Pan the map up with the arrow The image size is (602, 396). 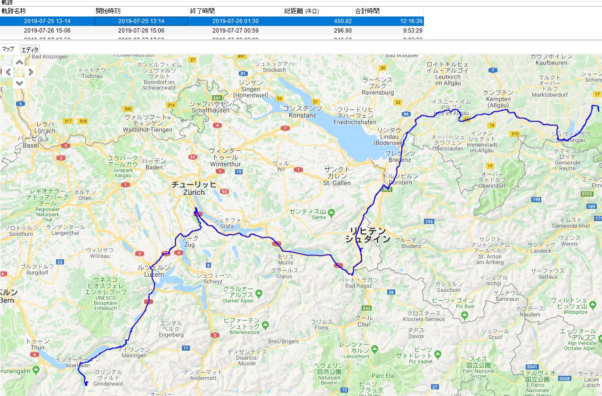[19, 62]
